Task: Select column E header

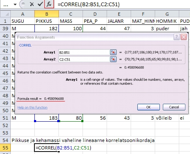Action: [119, 14]
